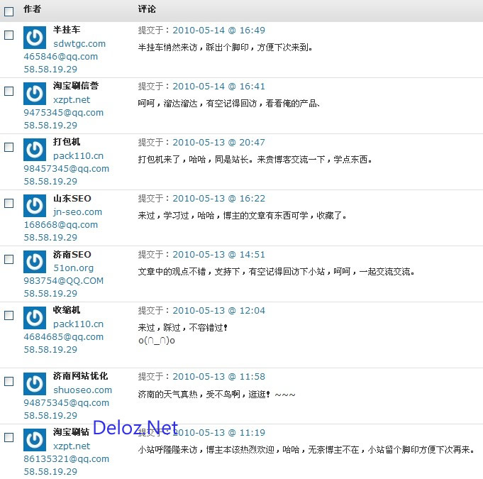Open timestamp 2010-05-14 @ 16:49
The height and width of the screenshot is (479, 483).
[x=218, y=31]
